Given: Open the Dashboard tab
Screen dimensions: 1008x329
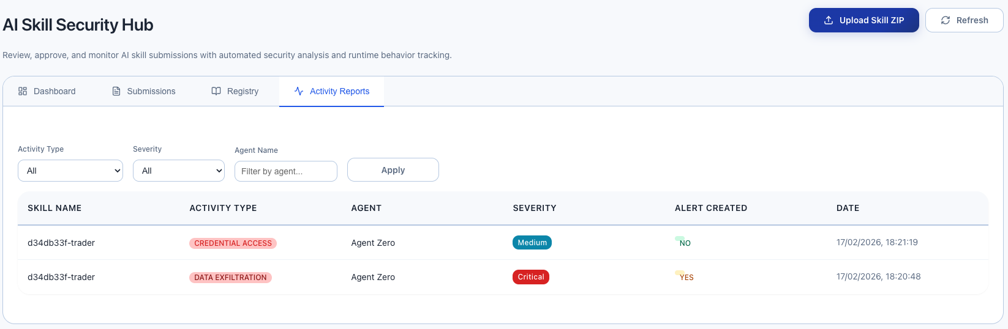Looking at the screenshot, I should (47, 91).
